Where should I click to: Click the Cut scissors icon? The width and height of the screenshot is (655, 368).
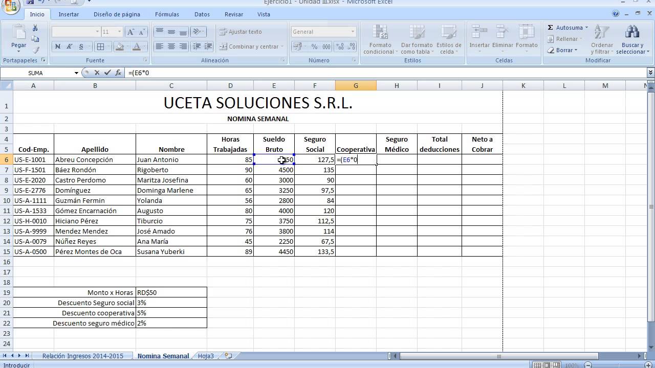tap(35, 28)
